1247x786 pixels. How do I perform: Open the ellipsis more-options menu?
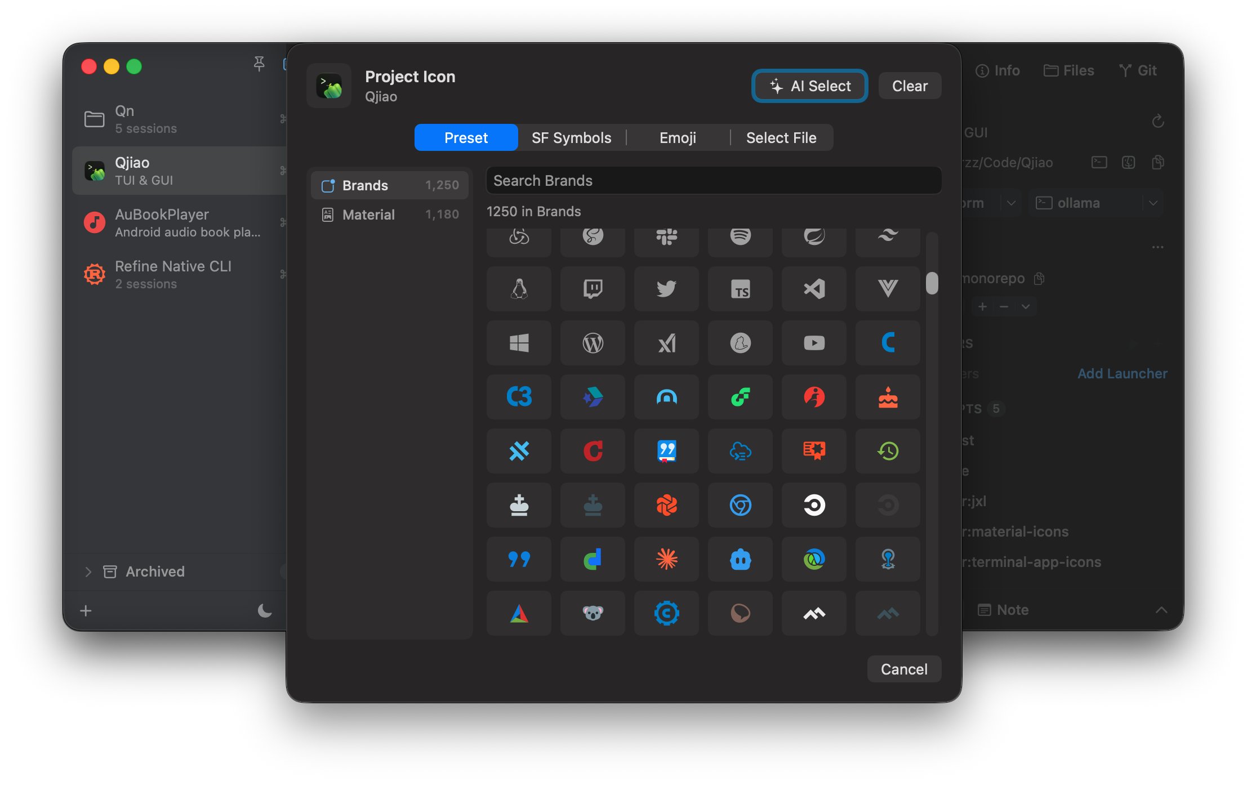tap(1157, 247)
